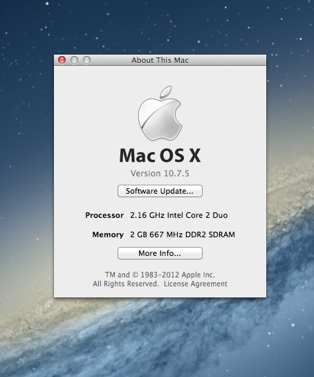Viewport: 314px width, 377px height.
Task: Open Software Update from About This Mac
Action: click(x=160, y=191)
